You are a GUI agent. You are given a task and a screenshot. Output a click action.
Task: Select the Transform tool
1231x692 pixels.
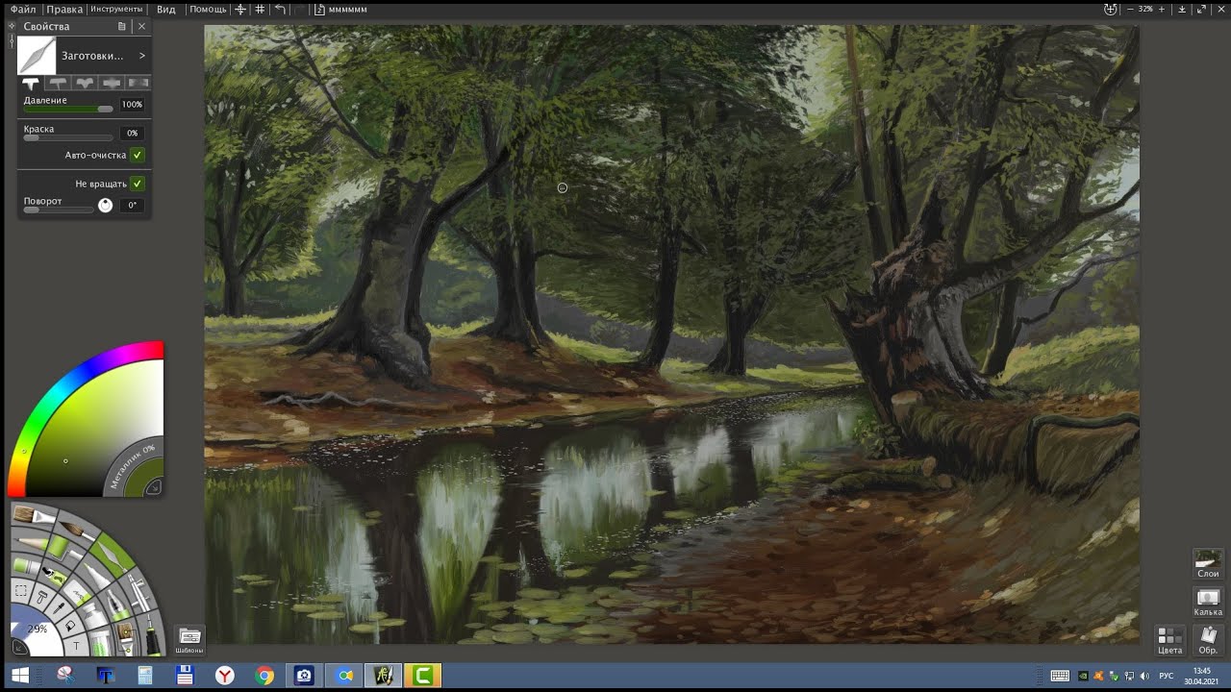coord(42,596)
